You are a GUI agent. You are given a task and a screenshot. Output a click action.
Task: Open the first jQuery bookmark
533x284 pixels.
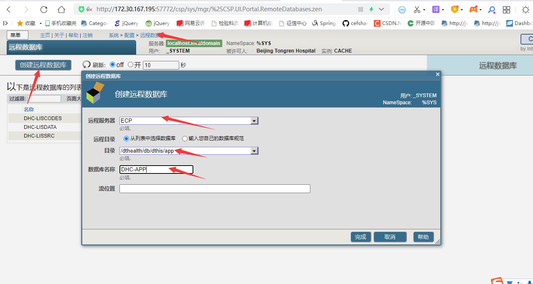coord(126,23)
